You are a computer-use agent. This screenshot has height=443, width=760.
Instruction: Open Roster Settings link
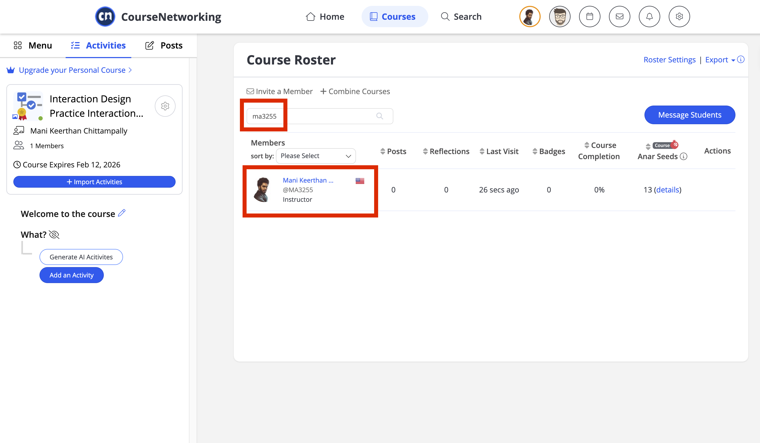(x=669, y=60)
